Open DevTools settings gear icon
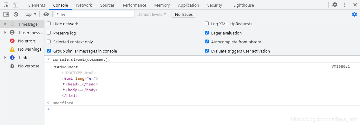The height and width of the screenshot is (125, 360). 335,5
